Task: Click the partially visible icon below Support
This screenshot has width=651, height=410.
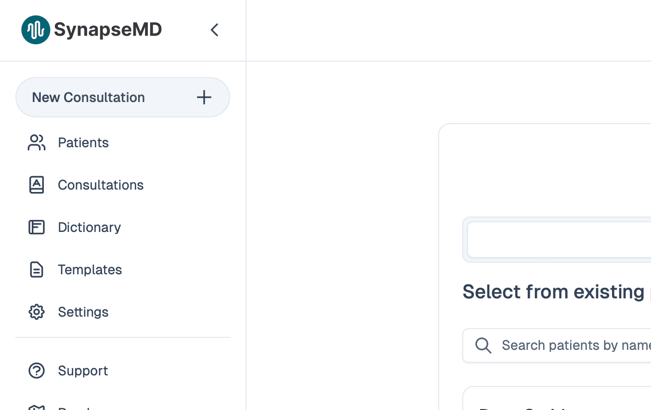Action: click(36, 408)
